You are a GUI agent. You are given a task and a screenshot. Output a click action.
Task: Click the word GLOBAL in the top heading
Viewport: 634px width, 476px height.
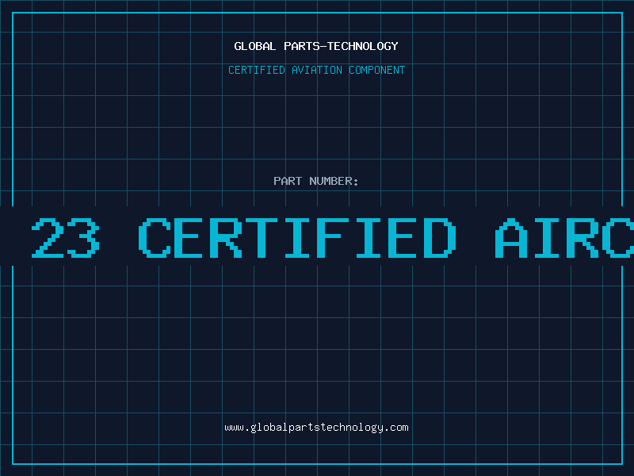(254, 46)
